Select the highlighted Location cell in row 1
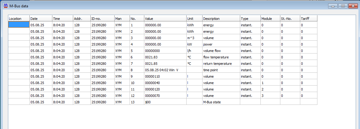 point(19,25)
